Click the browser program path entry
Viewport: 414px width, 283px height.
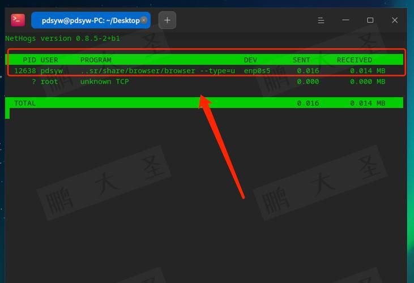pyautogui.click(x=157, y=71)
